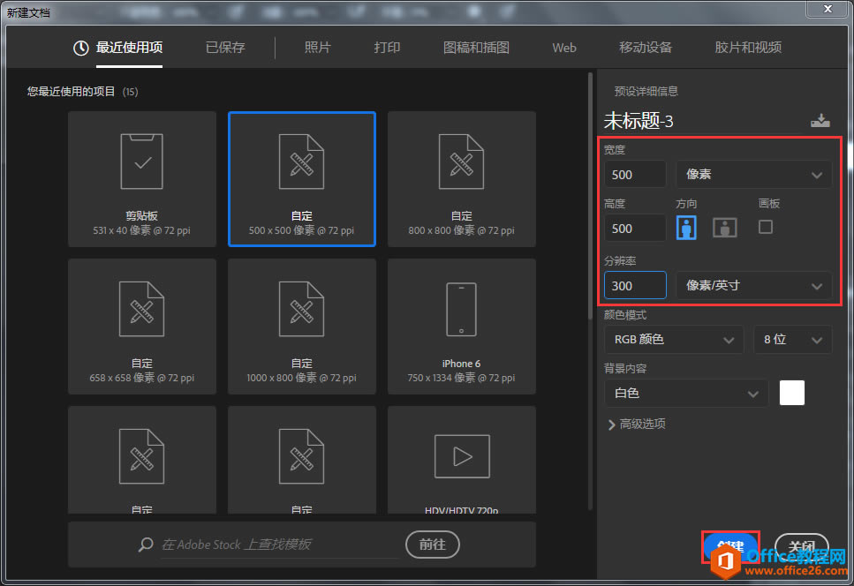854x586 pixels.
Task: Click the document name 未标题-3
Action: tap(639, 121)
